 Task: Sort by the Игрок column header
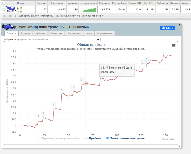pos(20,3)
